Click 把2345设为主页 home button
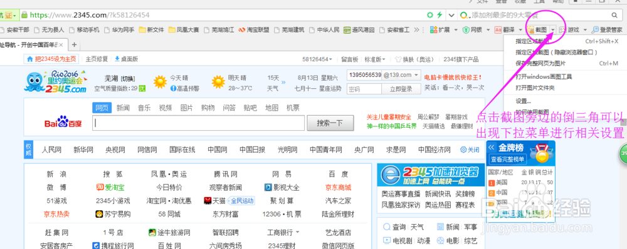This screenshot has height=249, width=627. (51, 59)
